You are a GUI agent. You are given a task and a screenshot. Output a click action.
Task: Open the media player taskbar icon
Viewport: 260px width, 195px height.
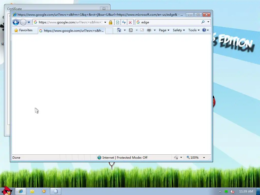pyautogui.click(x=44, y=191)
